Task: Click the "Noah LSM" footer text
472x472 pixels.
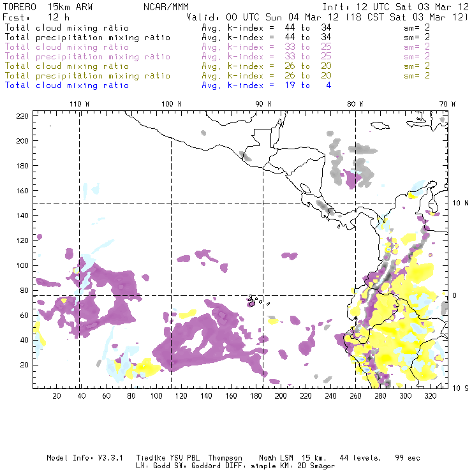Action: coord(276,458)
